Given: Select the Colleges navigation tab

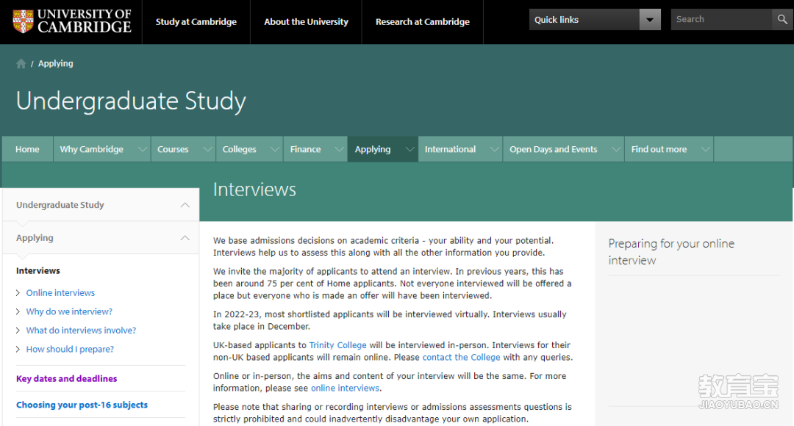Looking at the screenshot, I should [x=239, y=149].
